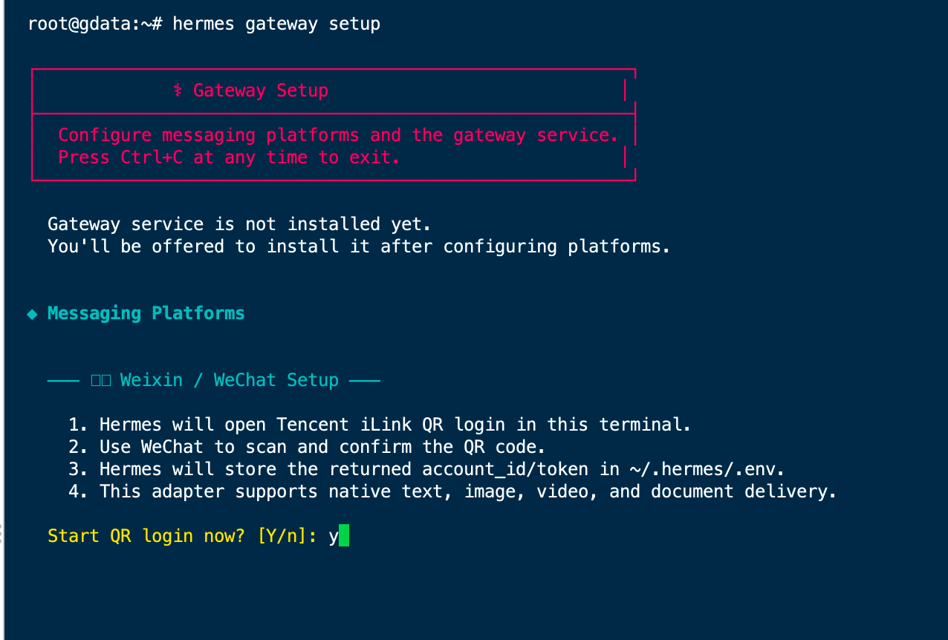Click the hermes gateway setup command
948x640 pixels.
[x=276, y=24]
